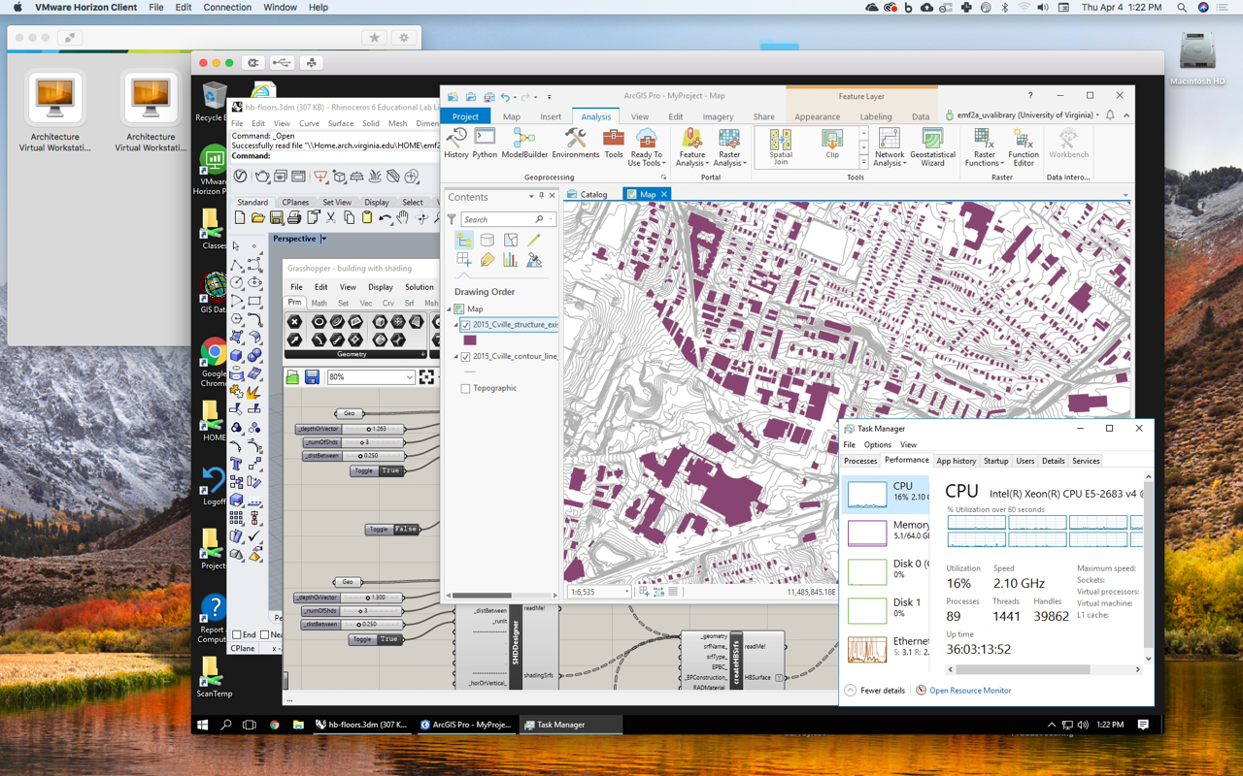Show list by snapping in Contents
This screenshot has width=1243, height=776.
tap(464, 260)
